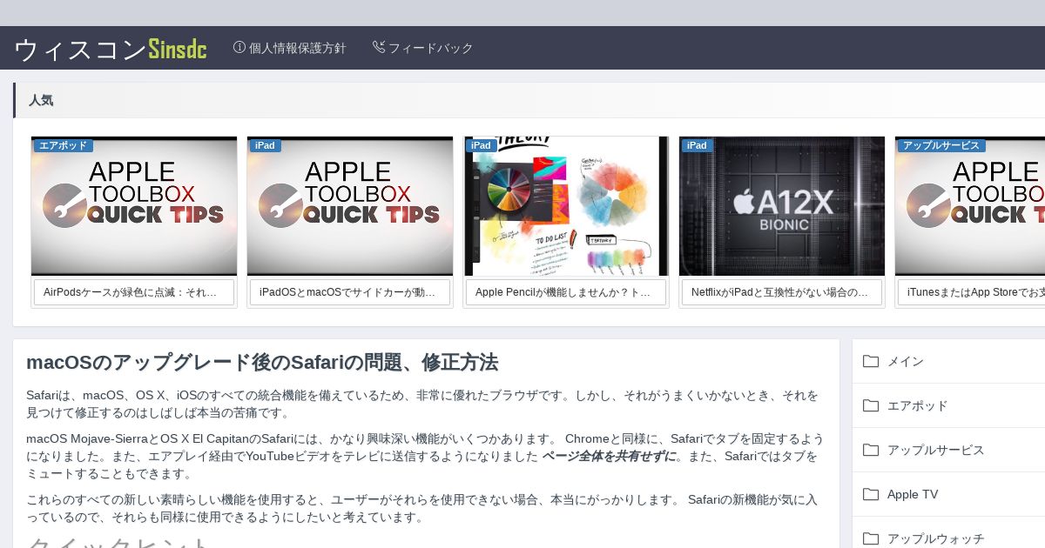1045x548 pixels.
Task: Open the A12X Bionic chip thumbnail
Action: pyautogui.click(x=782, y=206)
